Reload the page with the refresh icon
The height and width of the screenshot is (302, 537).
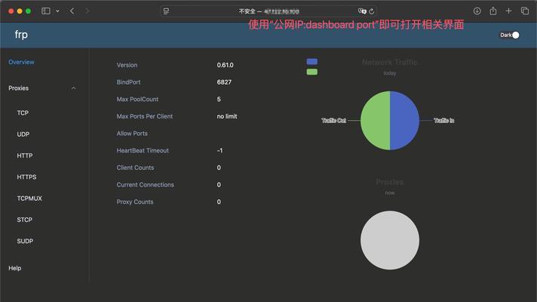(x=372, y=11)
